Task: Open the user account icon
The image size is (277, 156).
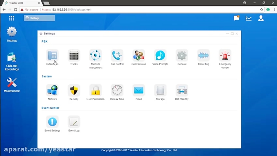Action: pyautogui.click(x=261, y=18)
